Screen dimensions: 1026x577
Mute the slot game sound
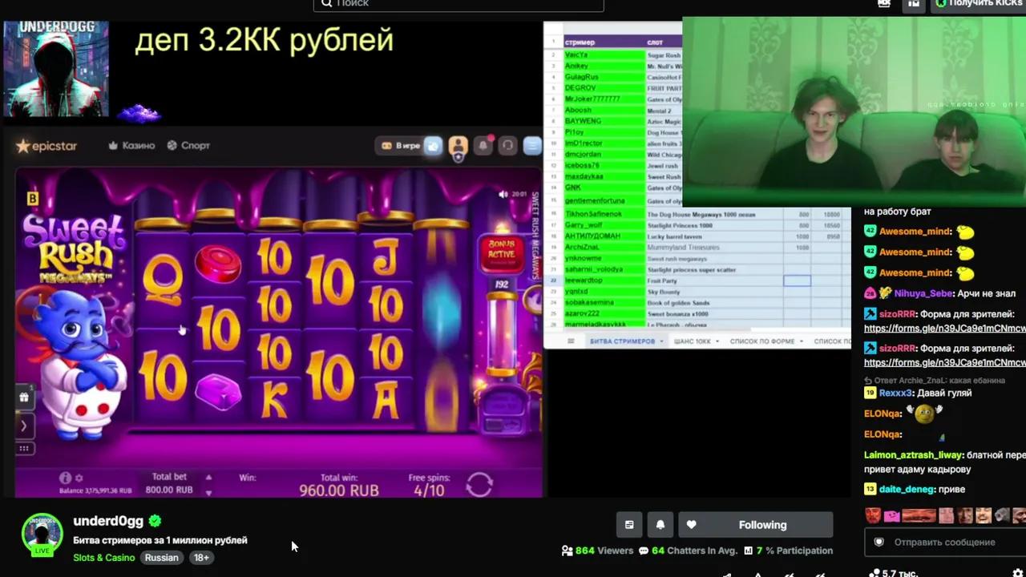click(x=503, y=194)
